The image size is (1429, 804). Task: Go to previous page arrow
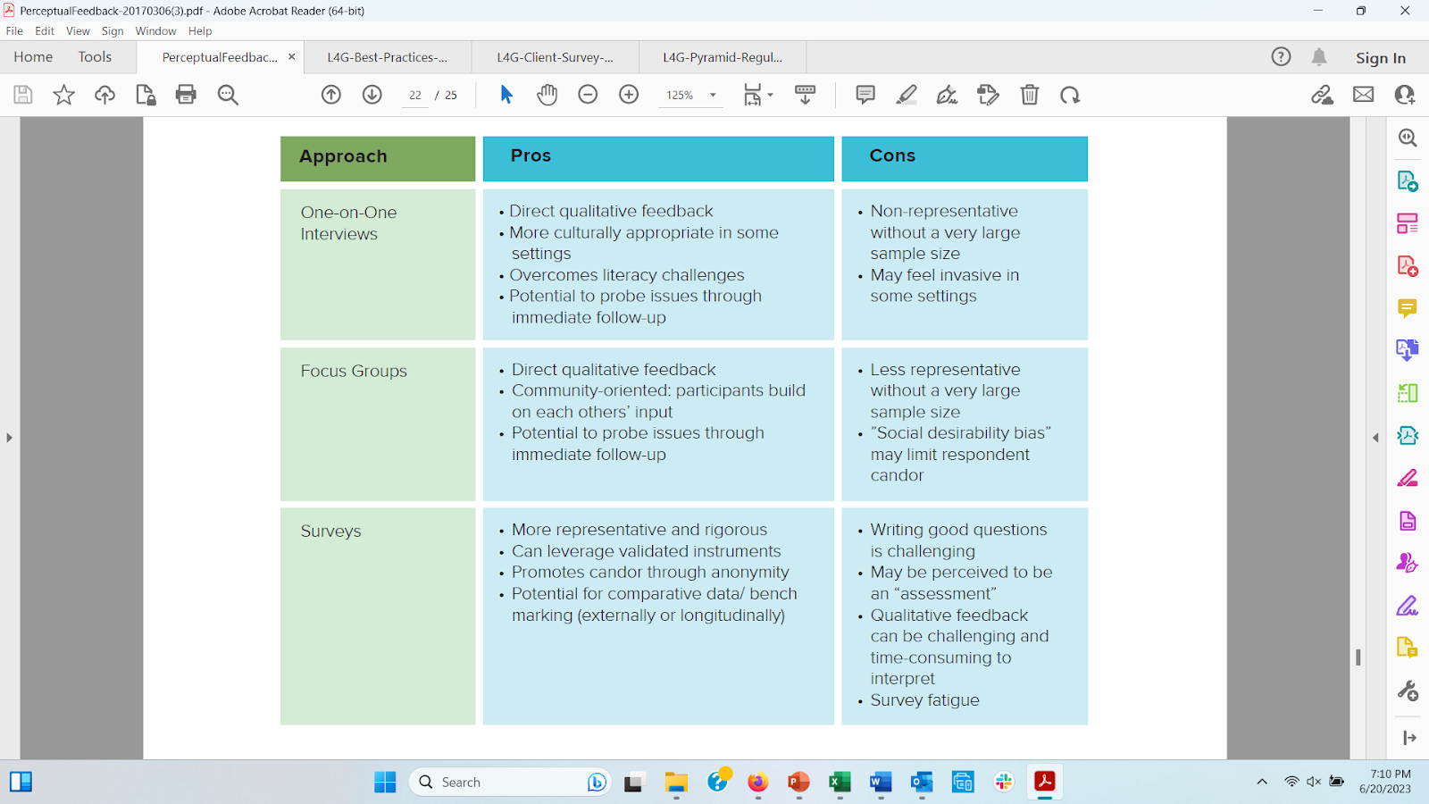point(331,95)
